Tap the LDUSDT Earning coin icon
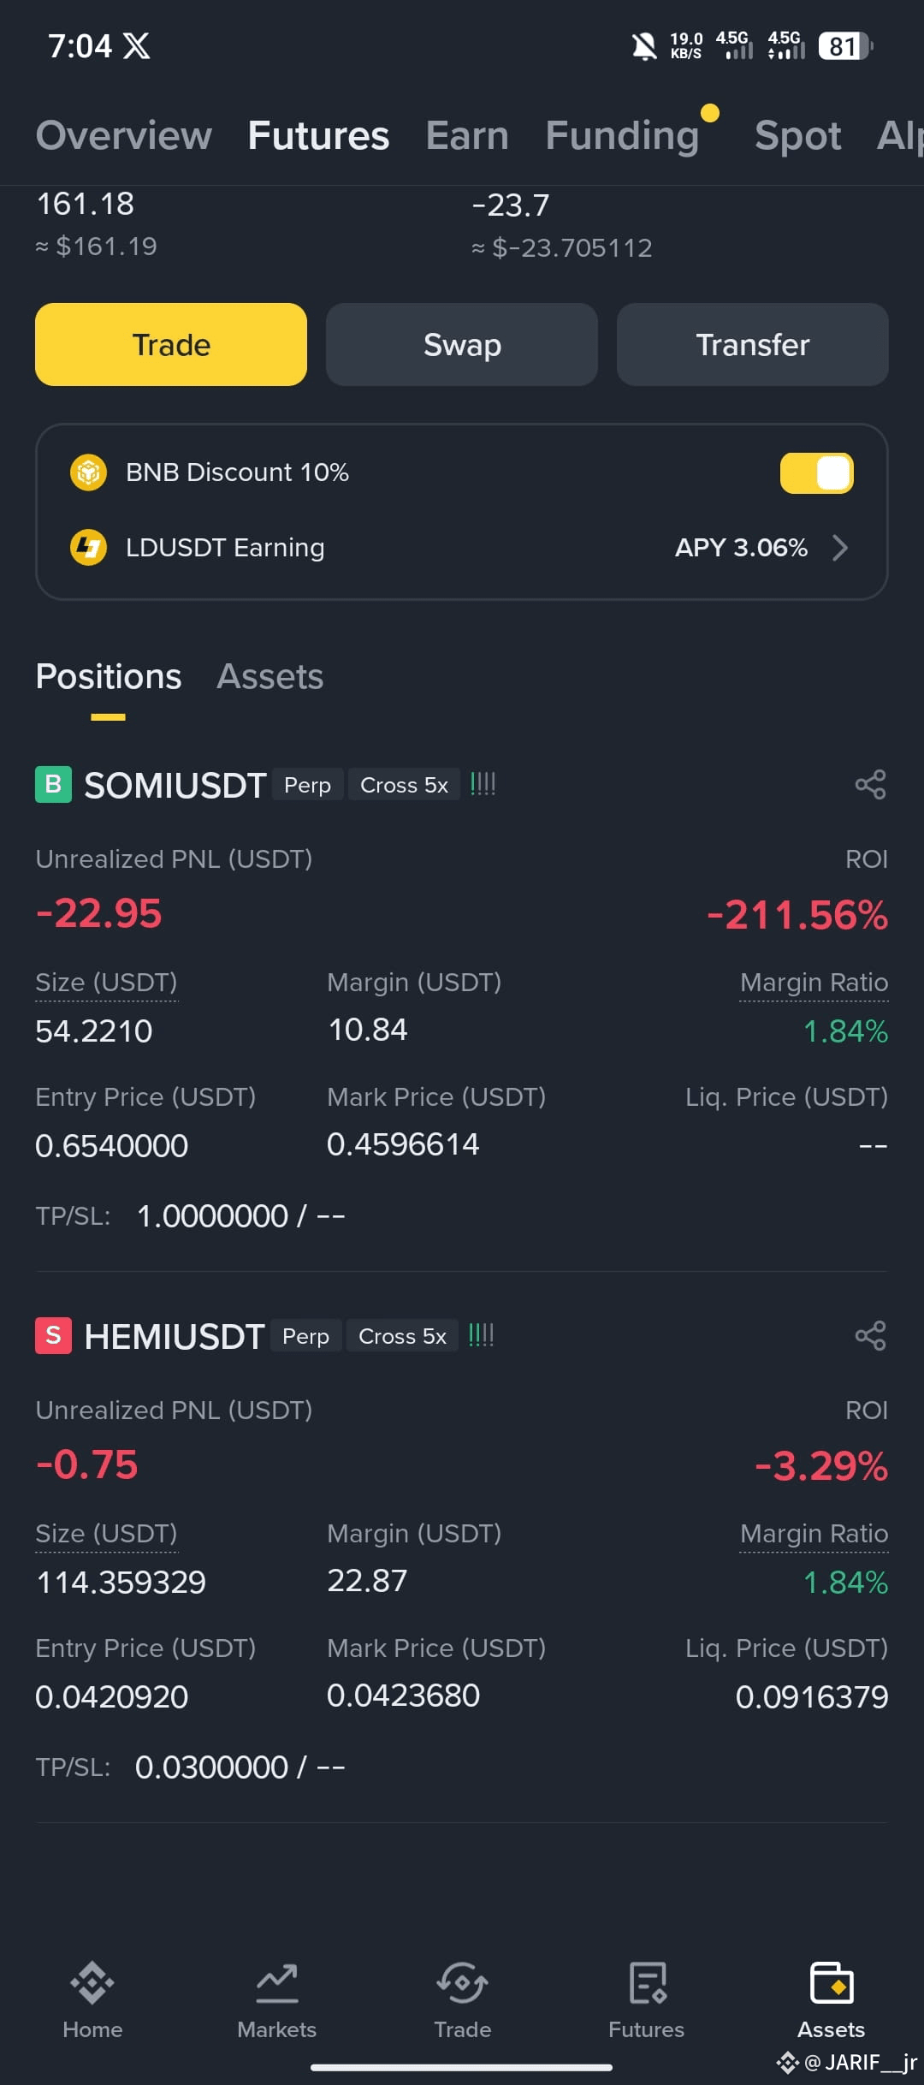Image resolution: width=924 pixels, height=2085 pixels. point(88,548)
